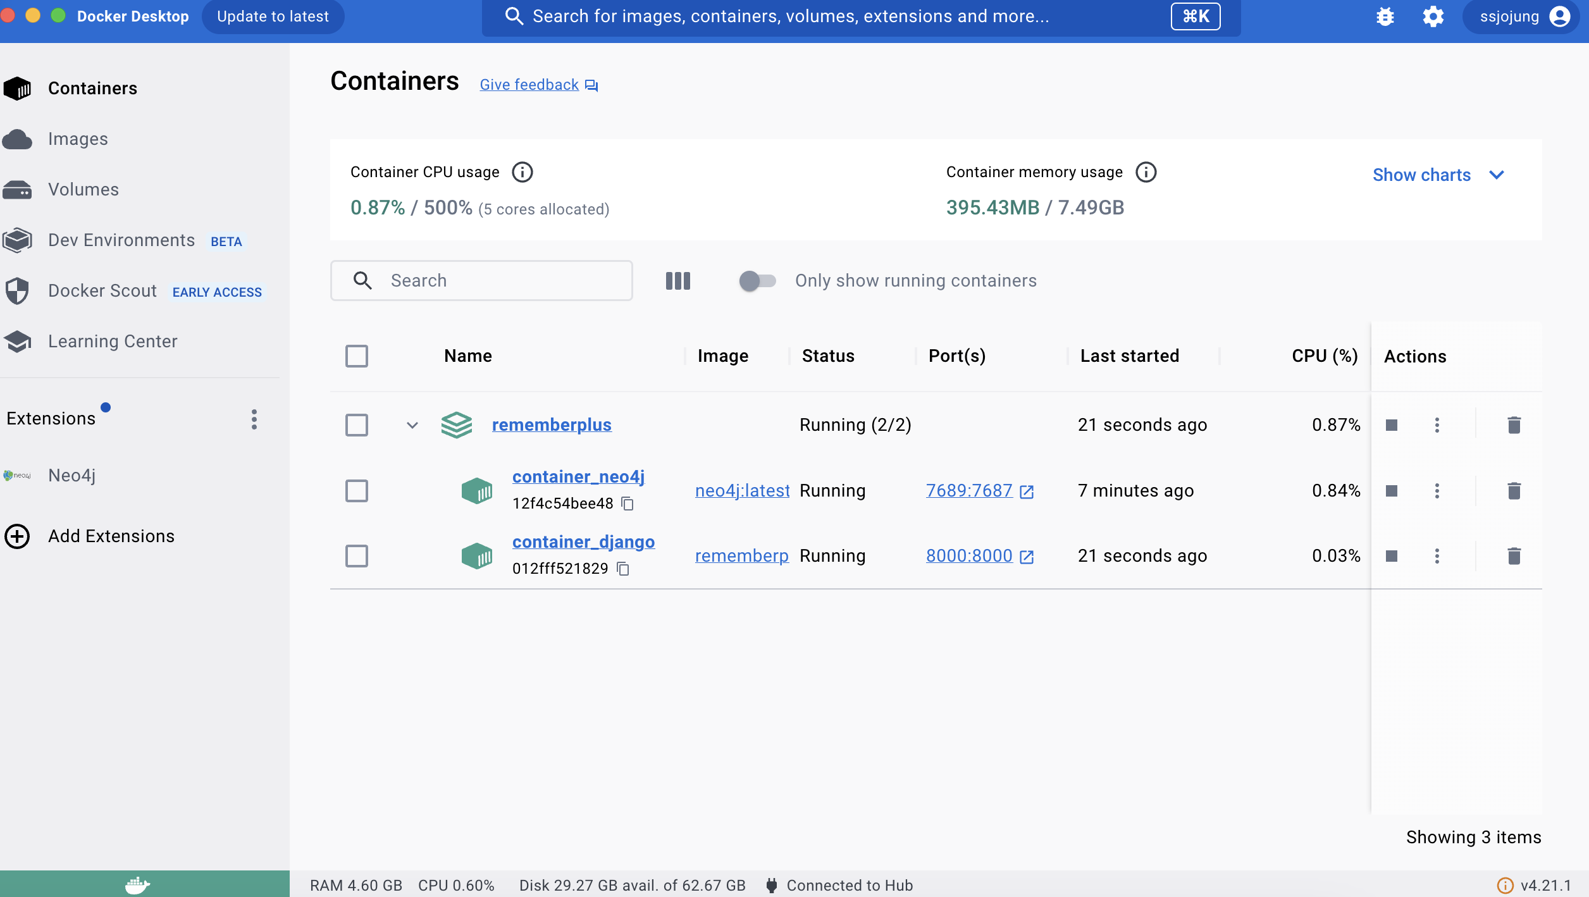The width and height of the screenshot is (1589, 897).
Task: Open Docker settings gear icon
Action: (x=1433, y=16)
